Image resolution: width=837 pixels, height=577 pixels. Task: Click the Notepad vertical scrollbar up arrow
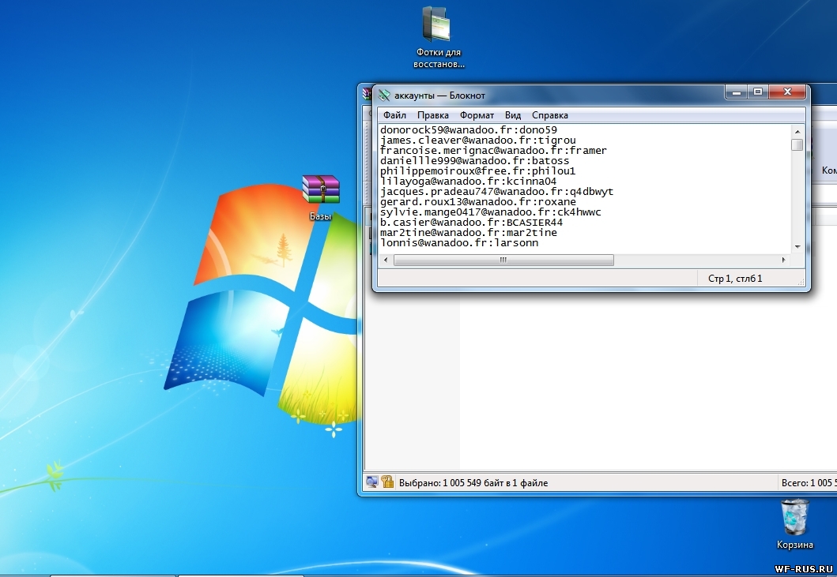[797, 131]
